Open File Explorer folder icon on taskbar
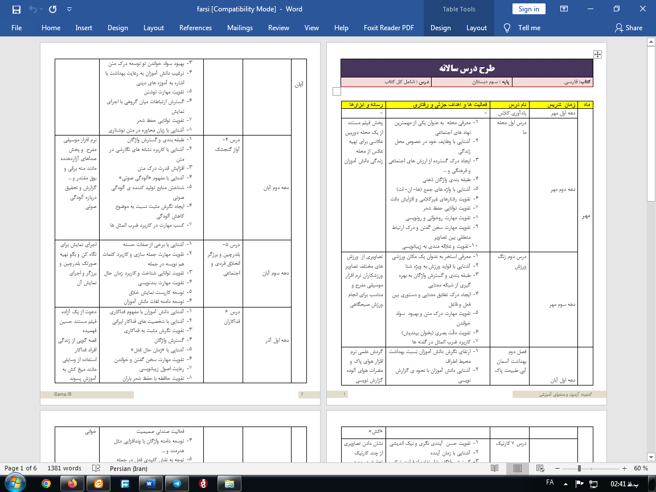 pyautogui.click(x=229, y=483)
